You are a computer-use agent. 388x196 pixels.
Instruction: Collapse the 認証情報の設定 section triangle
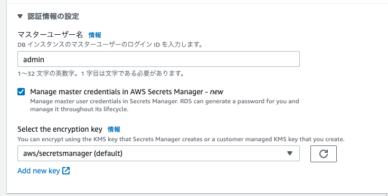(20, 16)
